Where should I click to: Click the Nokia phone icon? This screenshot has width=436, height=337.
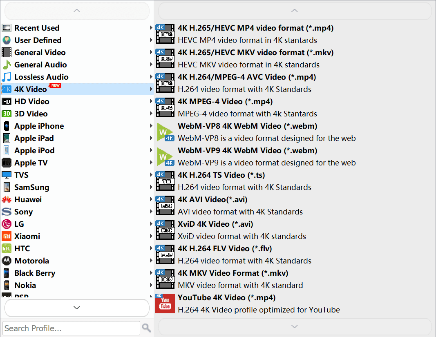7,285
